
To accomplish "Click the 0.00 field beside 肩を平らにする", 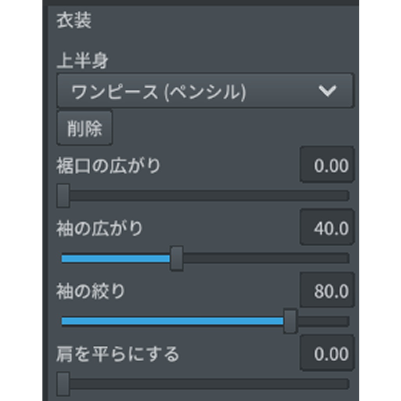I will tap(327, 354).
